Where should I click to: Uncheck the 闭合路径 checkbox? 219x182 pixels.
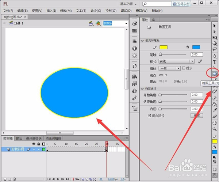149,115
